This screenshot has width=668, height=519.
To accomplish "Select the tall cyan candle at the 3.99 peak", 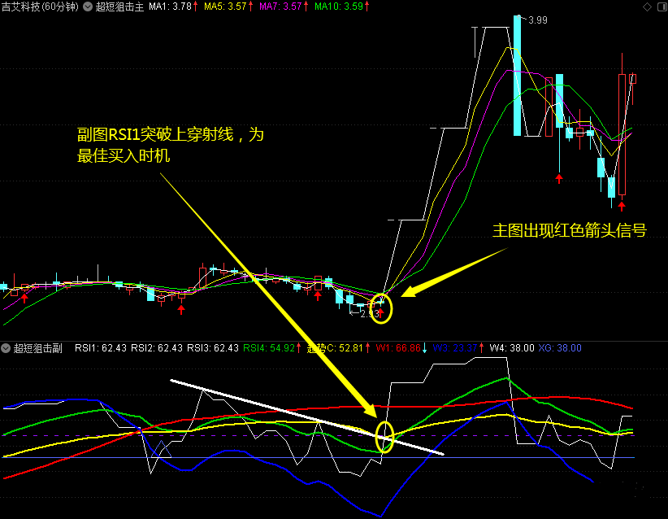I will tap(517, 76).
